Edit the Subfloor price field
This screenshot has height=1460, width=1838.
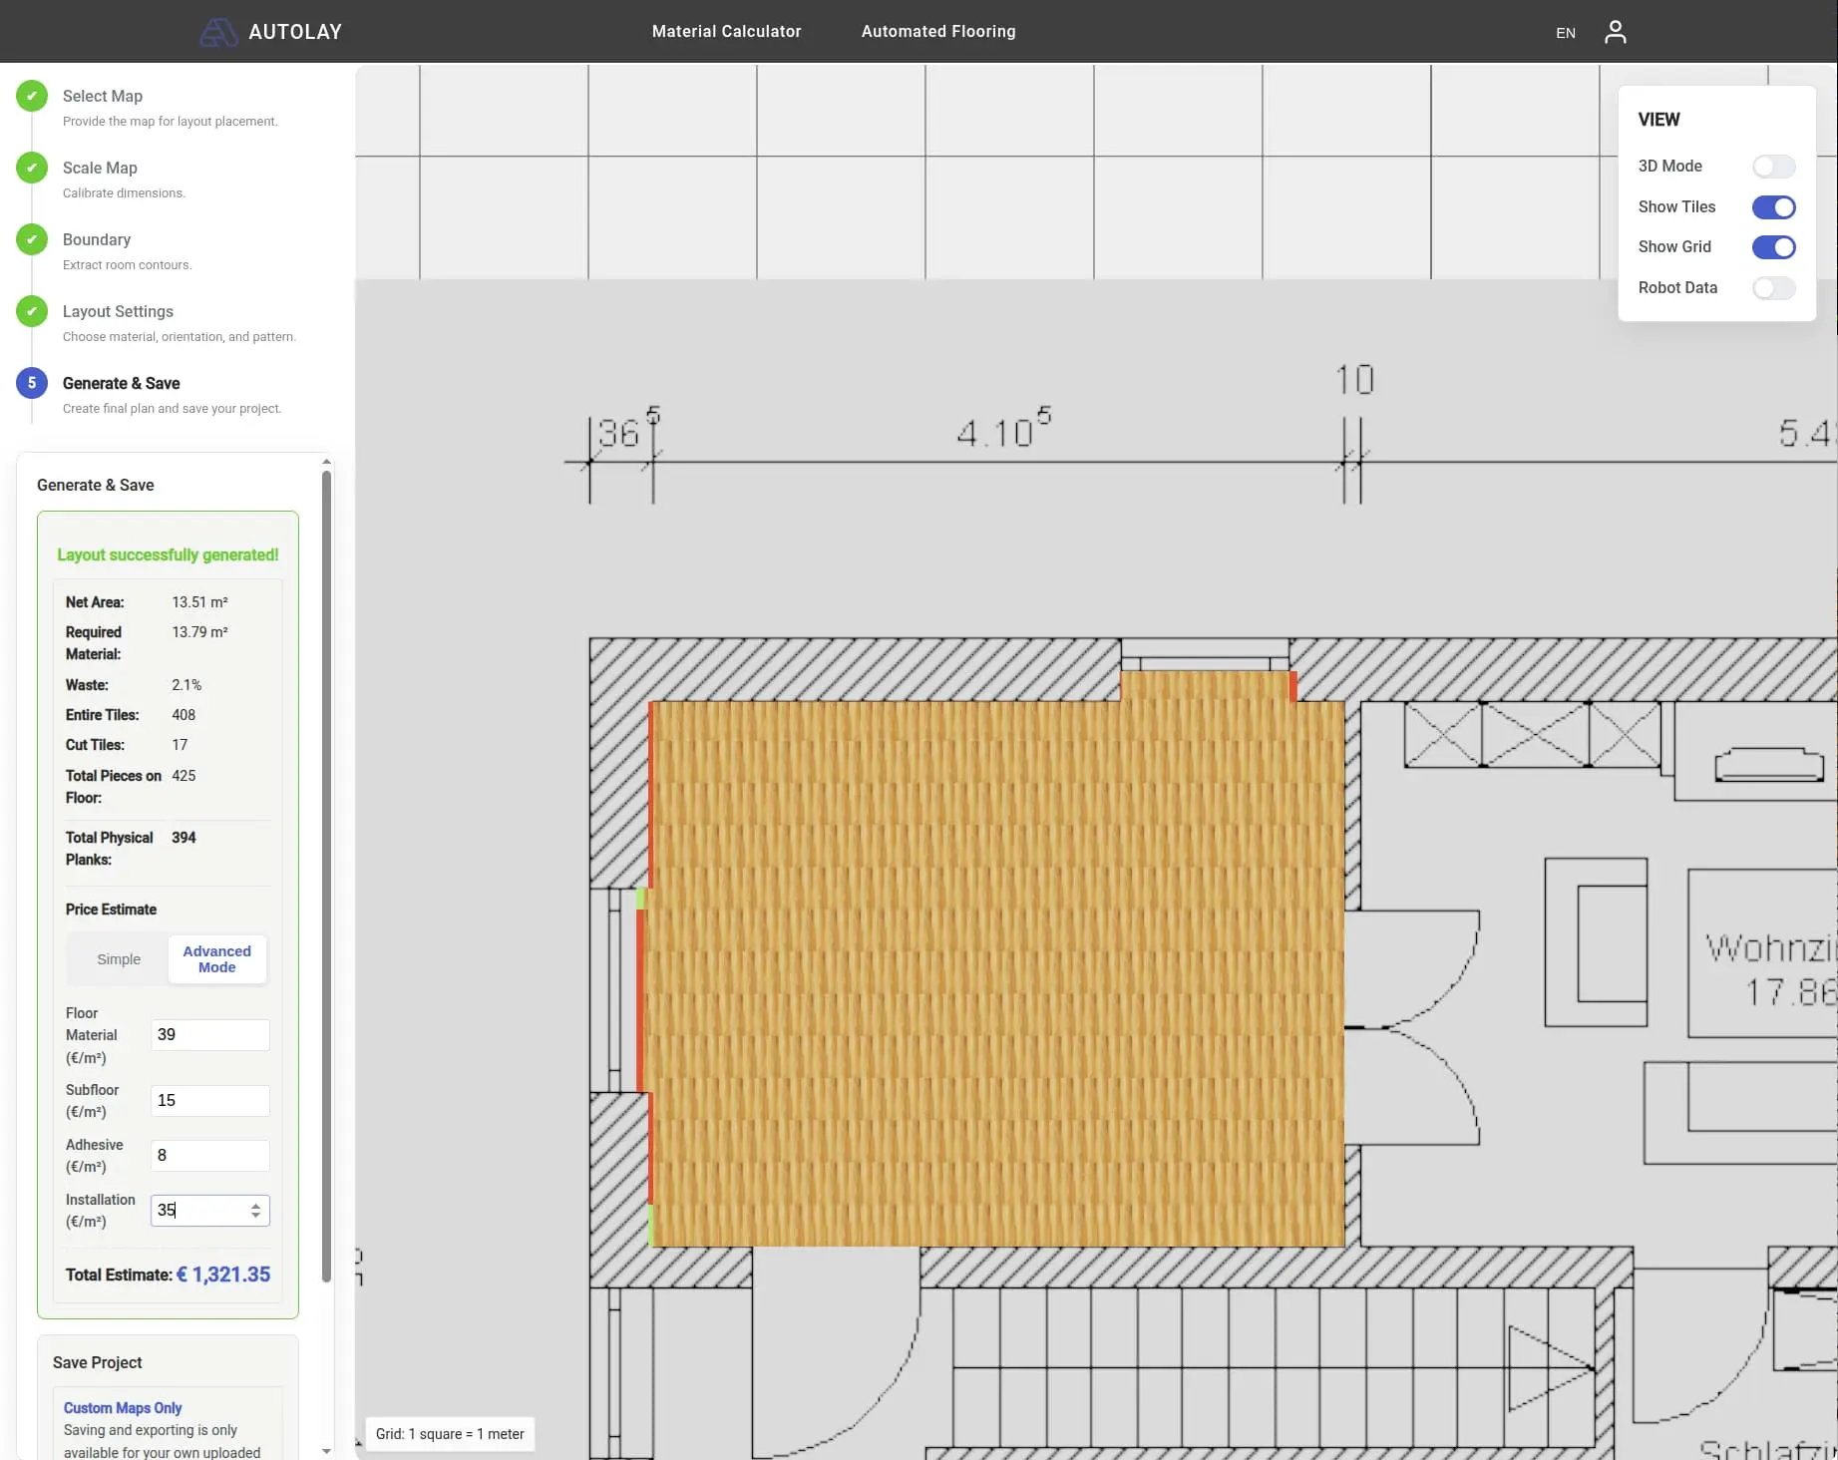click(210, 1101)
